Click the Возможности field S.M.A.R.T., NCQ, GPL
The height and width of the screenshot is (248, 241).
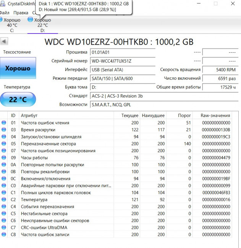click(164, 105)
